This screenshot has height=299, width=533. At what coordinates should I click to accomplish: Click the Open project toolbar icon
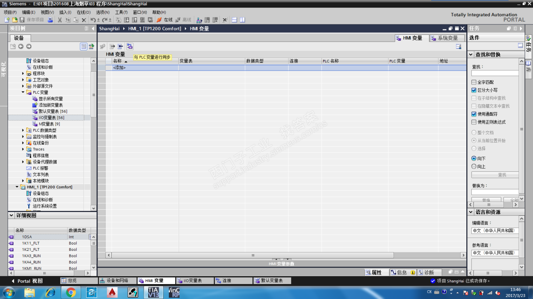point(15,20)
